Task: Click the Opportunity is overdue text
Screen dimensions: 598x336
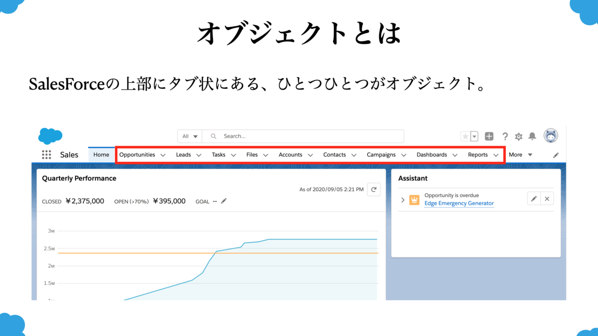Action: [x=451, y=196]
